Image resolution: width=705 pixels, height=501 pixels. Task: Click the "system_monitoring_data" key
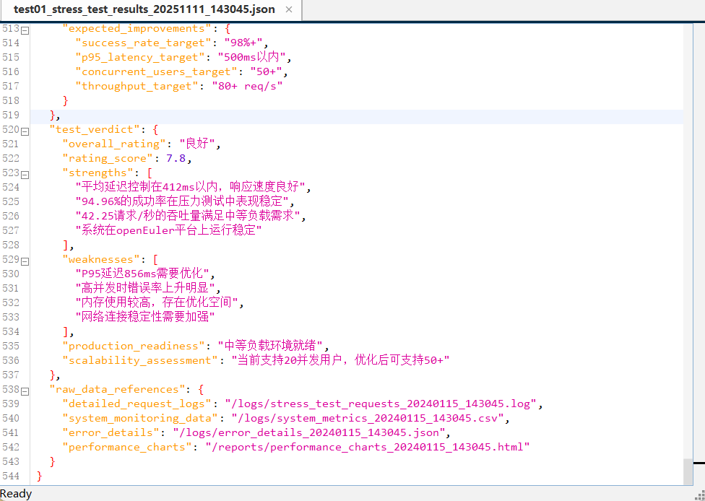click(x=140, y=418)
